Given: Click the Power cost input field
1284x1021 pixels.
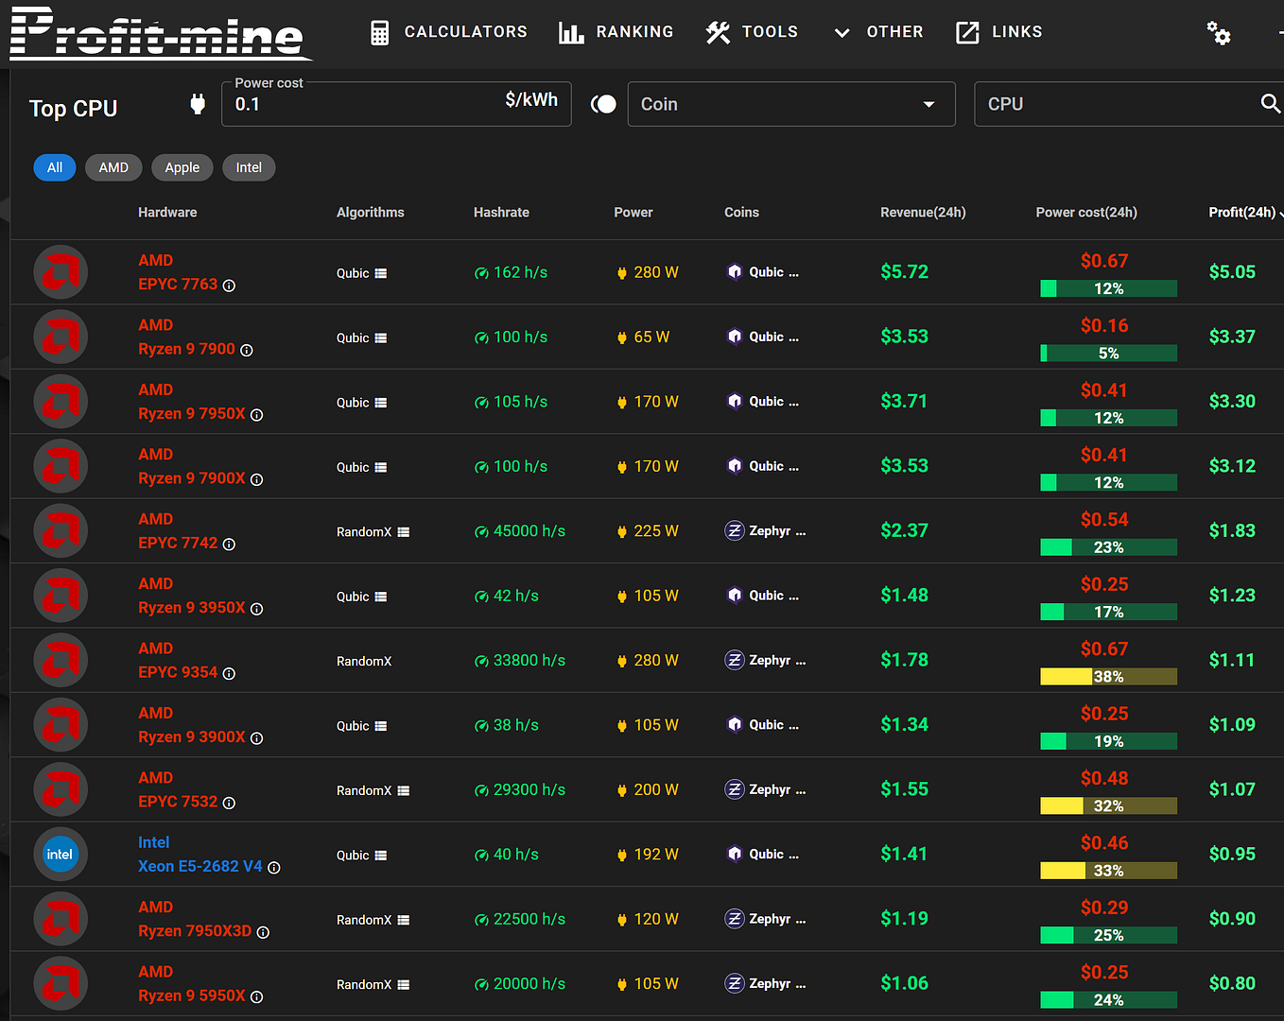Looking at the screenshot, I should coord(396,104).
